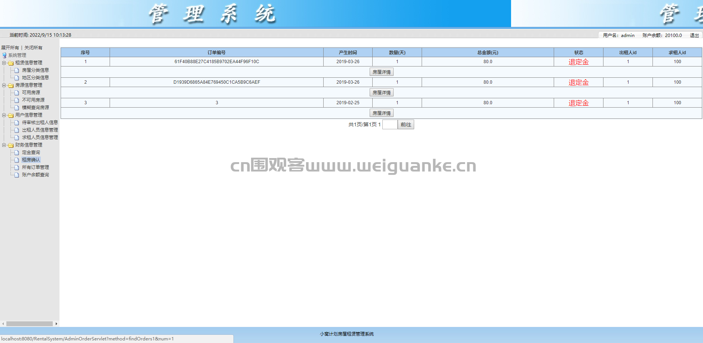The width and height of the screenshot is (703, 343).
Task: Open 房屋详情 for order D1939D6865A84E769450C1CA5B9C6AEF
Action: (x=381, y=93)
